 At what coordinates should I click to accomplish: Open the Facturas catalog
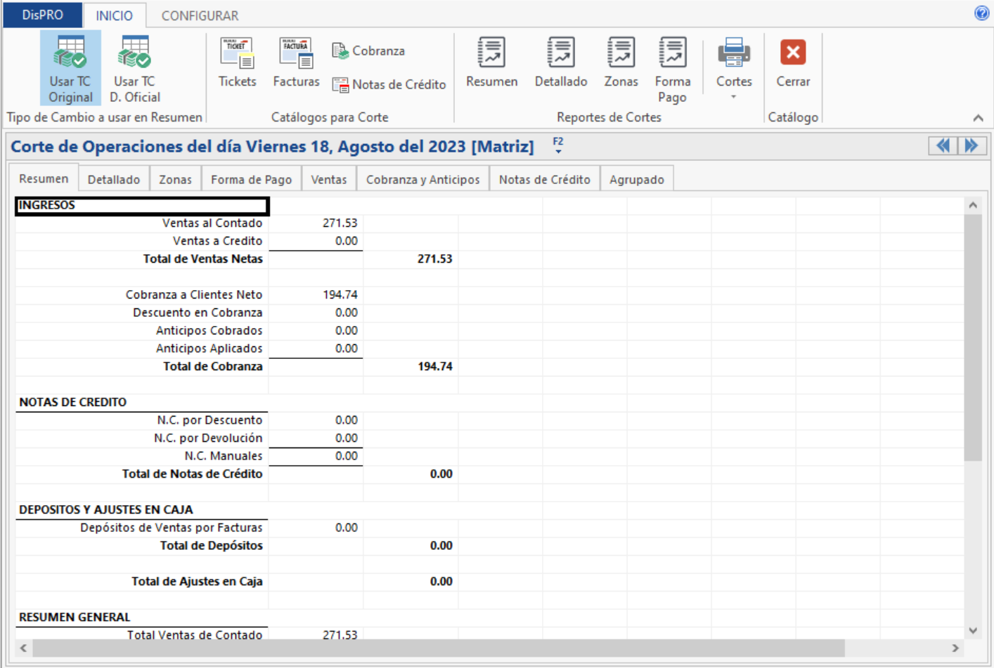[x=296, y=63]
